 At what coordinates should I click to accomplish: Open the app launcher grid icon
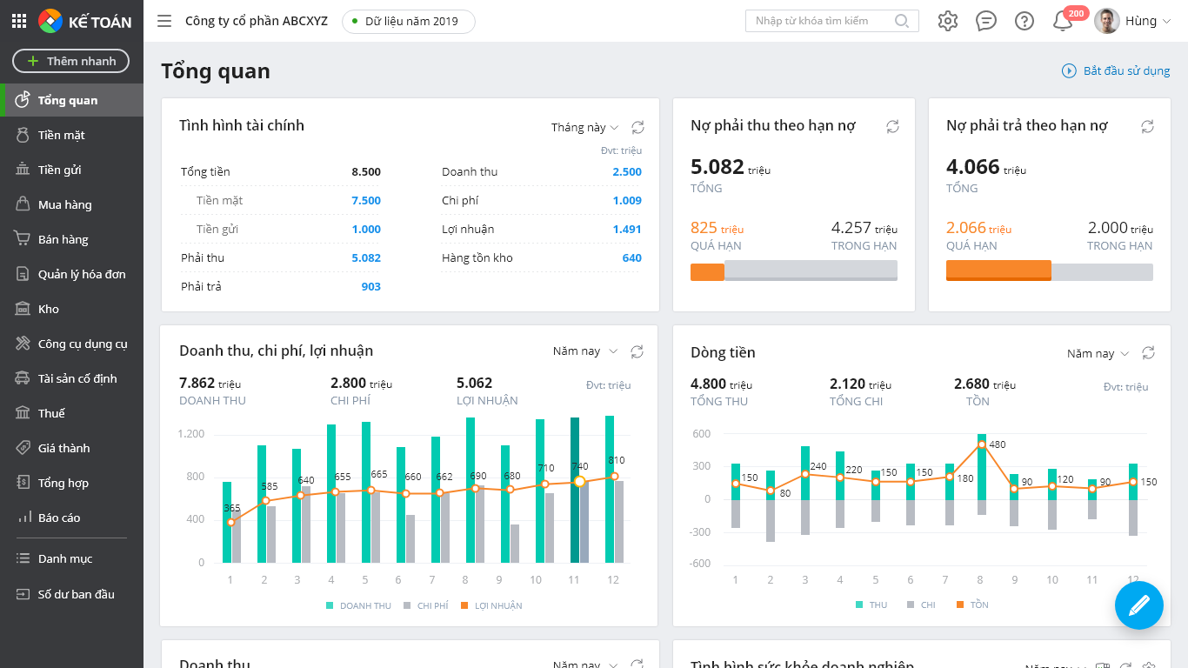click(19, 21)
